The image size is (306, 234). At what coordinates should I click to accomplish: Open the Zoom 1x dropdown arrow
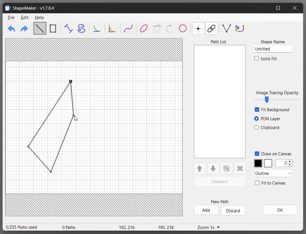(218, 227)
